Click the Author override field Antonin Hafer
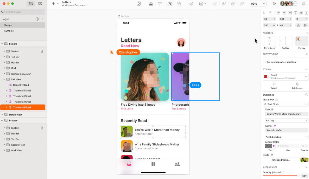This screenshot has height=179, width=309. pyautogui.click(x=287, y=130)
